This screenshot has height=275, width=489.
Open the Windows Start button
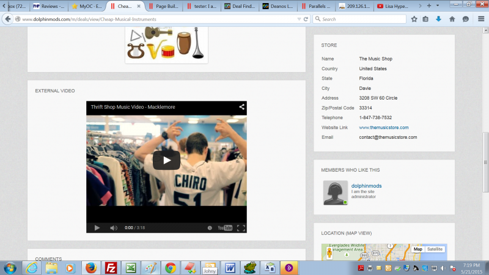[10, 268]
